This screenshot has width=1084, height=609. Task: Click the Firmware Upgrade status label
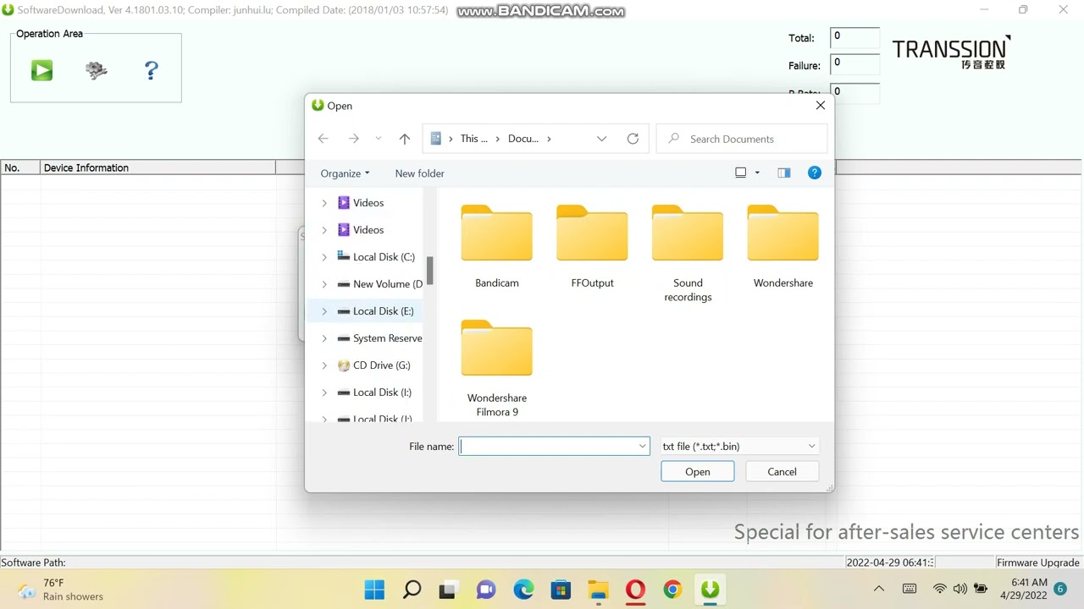[1037, 562]
